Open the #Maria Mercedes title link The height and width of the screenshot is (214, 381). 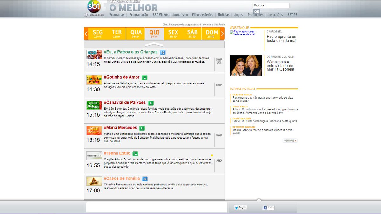(x=120, y=128)
